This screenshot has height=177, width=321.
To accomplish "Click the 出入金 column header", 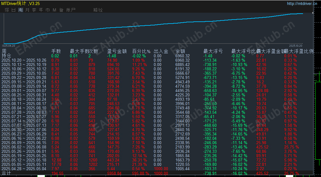I will 161,51.
